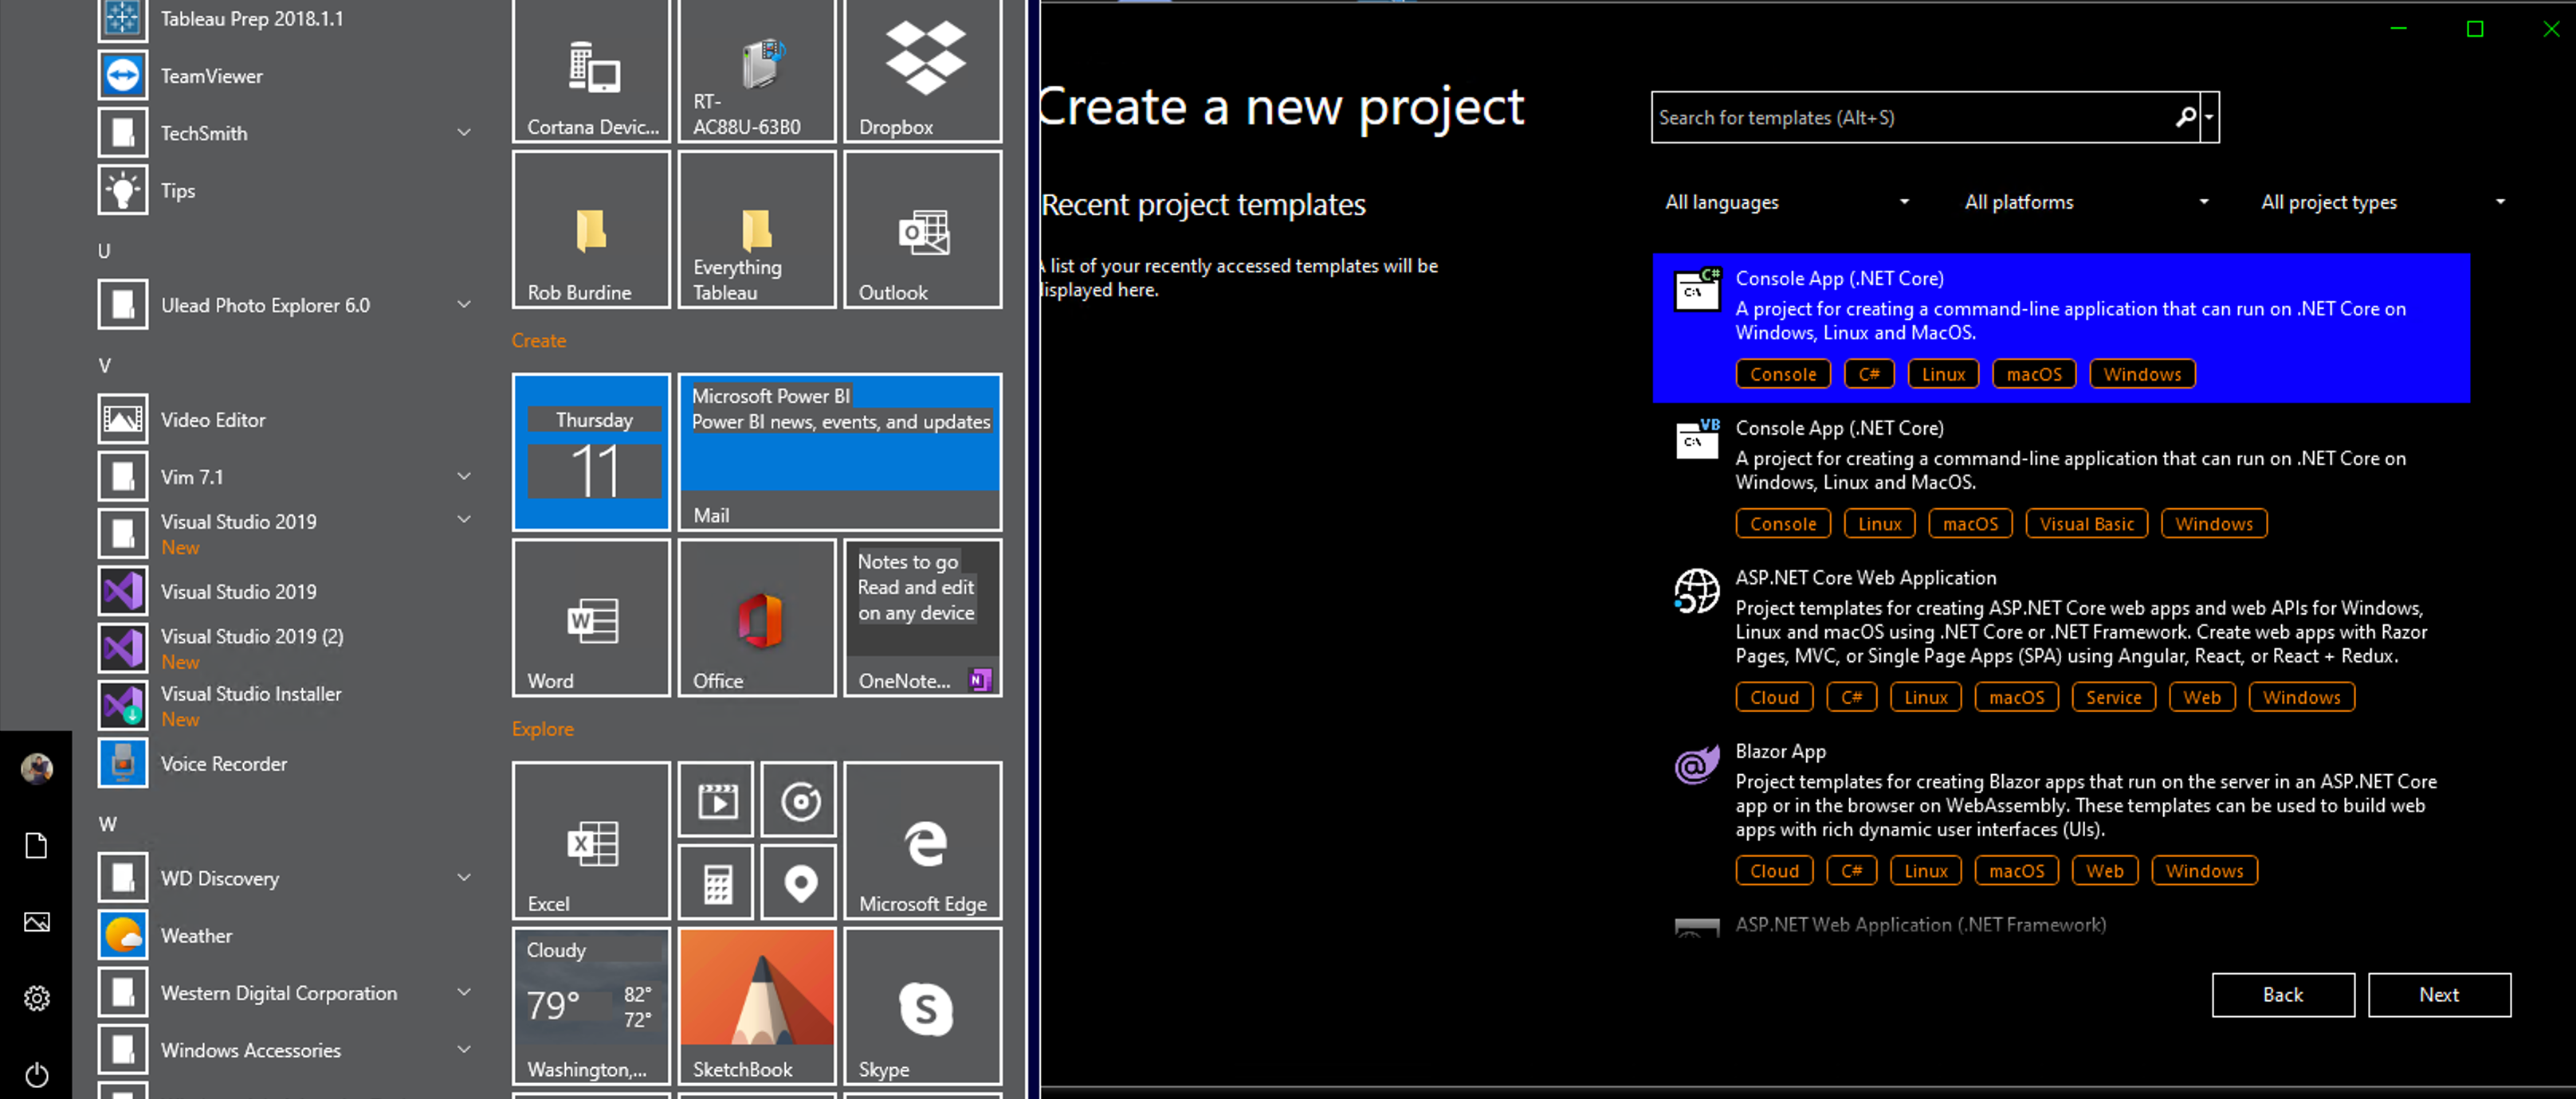Open Documents shortcut in Start menu rail

[36, 845]
